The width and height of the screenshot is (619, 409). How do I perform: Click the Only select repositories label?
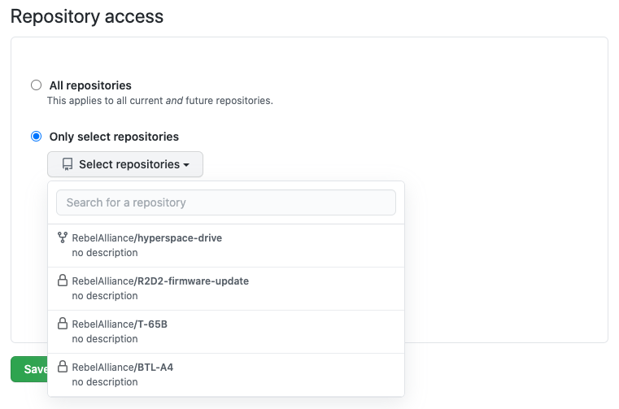tap(114, 137)
